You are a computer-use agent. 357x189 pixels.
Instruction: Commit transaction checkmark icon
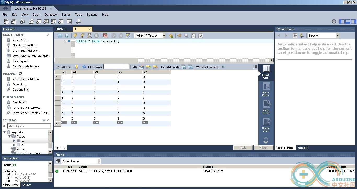[x=114, y=36]
